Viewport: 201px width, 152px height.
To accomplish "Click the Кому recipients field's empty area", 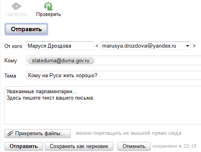I will click(148, 61).
